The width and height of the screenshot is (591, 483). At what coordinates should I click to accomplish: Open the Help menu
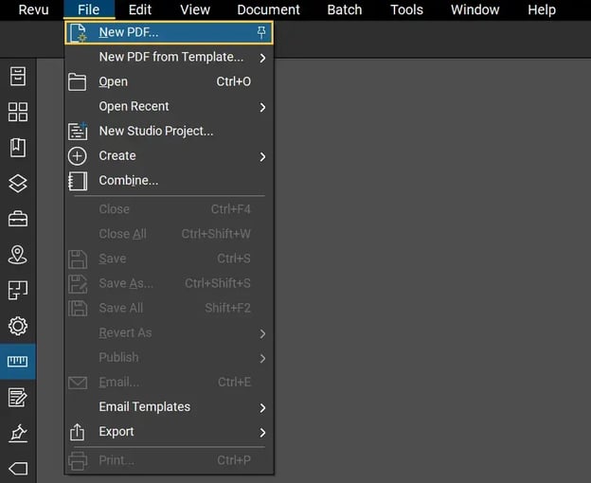pyautogui.click(x=542, y=9)
